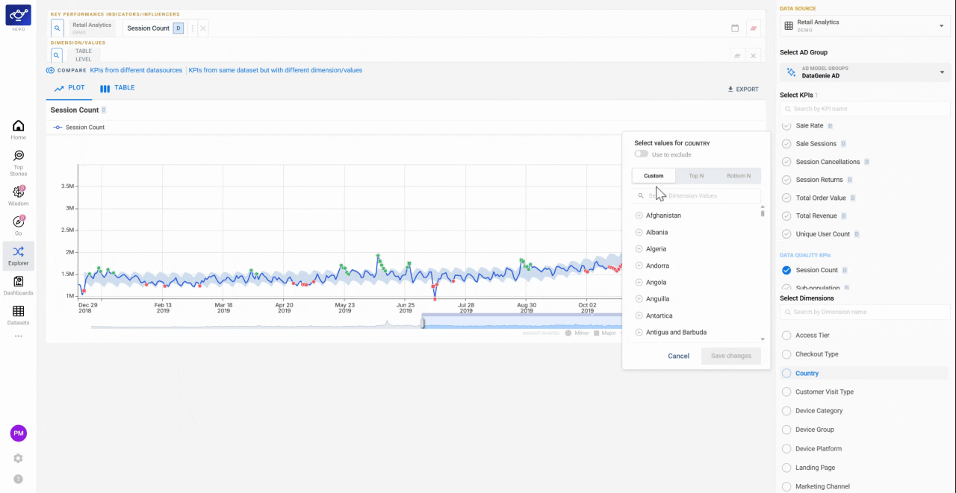
Task: Click the Session Count D badge
Action: [x=178, y=28]
